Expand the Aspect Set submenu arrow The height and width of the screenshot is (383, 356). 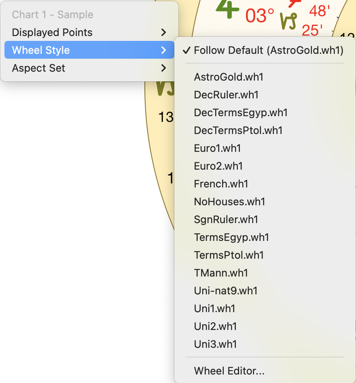point(163,68)
